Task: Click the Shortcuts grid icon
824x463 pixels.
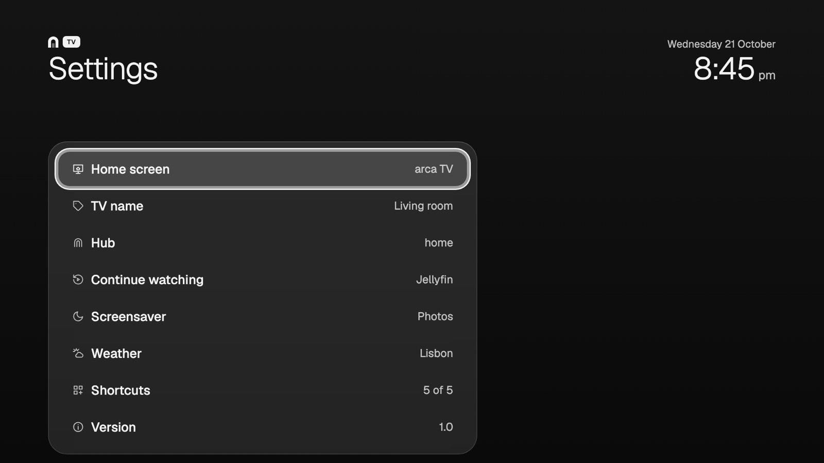Action: coord(78,390)
